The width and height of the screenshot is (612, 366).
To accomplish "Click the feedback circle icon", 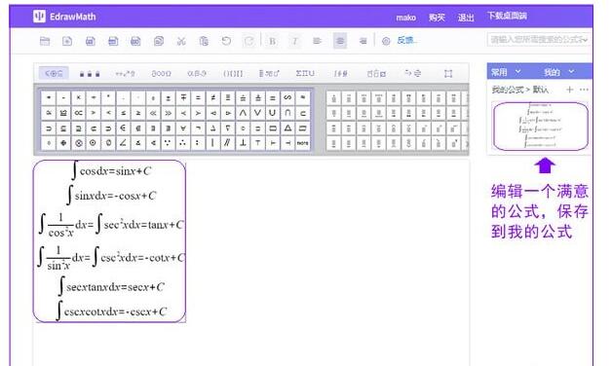I will [386, 41].
